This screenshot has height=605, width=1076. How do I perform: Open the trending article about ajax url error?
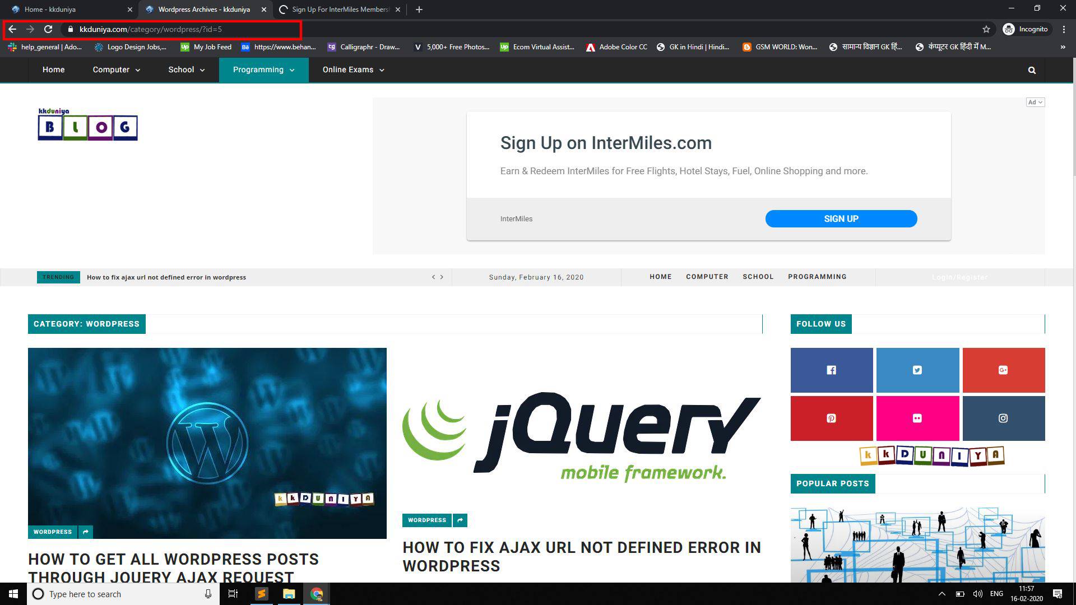tap(166, 277)
